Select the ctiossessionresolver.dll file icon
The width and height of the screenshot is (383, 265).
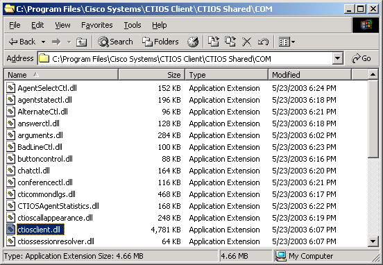tap(10, 241)
